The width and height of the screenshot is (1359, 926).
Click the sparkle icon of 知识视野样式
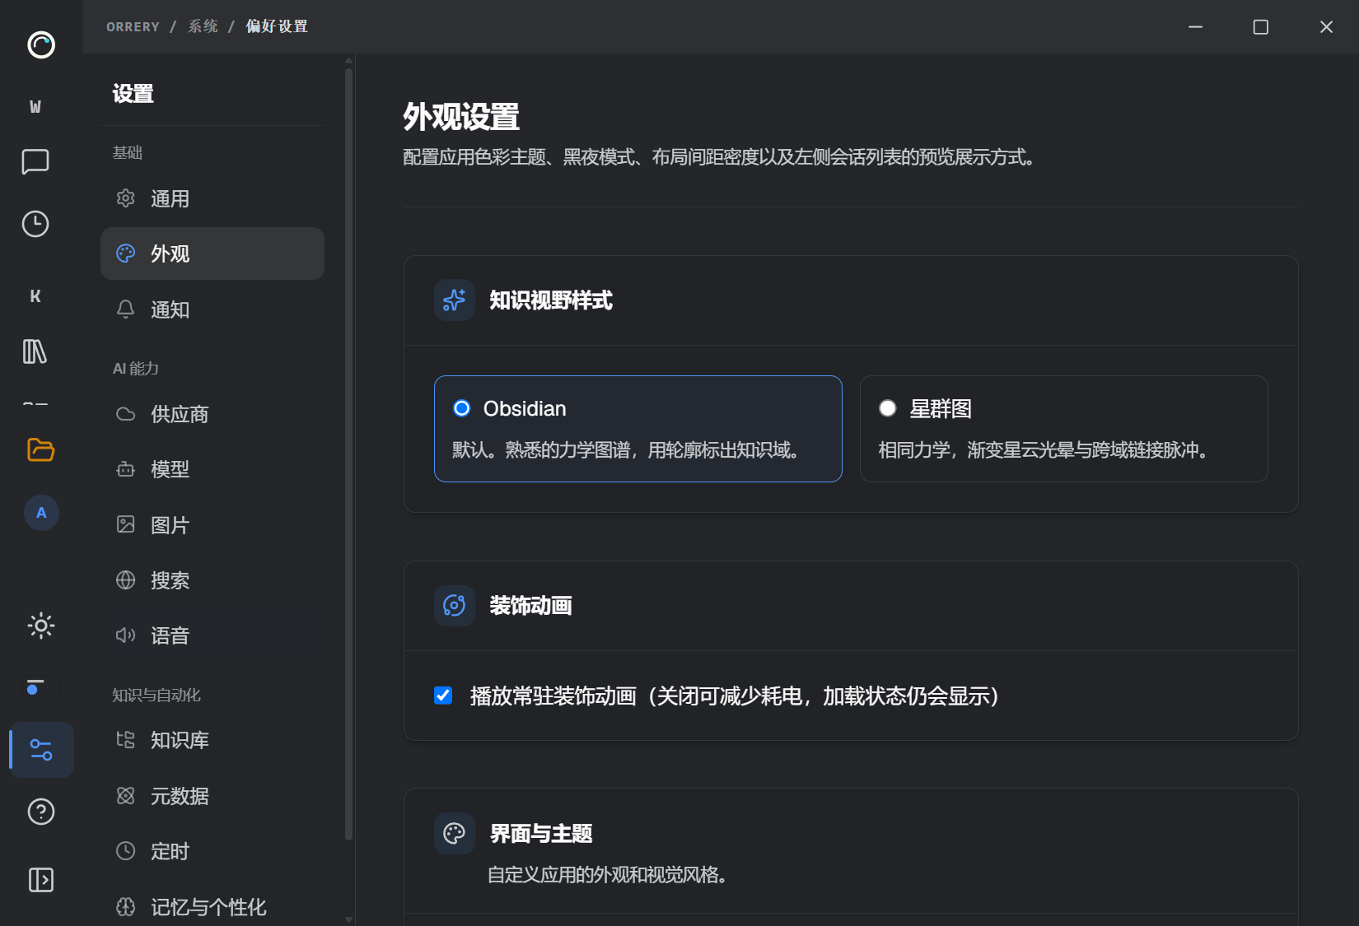coord(455,300)
